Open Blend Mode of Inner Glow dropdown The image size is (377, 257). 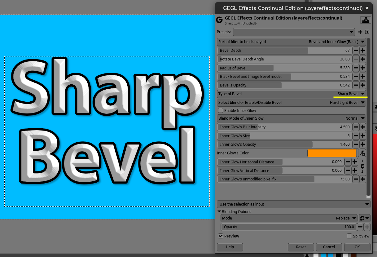292,118
